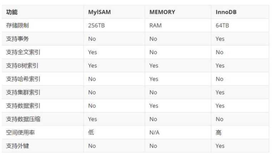276x160 pixels.
Task: Click the 支持外键 row label
Action: click(18, 146)
